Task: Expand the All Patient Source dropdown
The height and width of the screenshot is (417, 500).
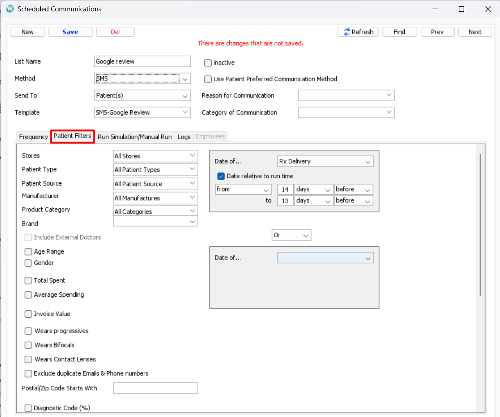Action: pyautogui.click(x=155, y=184)
